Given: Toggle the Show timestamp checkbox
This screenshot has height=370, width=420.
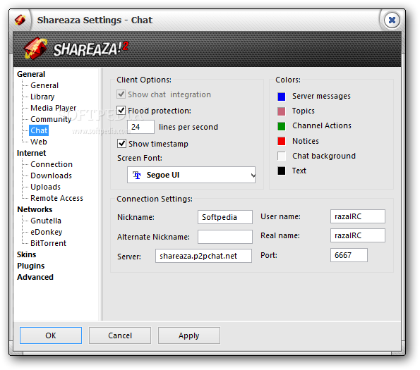Looking at the screenshot, I should coord(121,143).
